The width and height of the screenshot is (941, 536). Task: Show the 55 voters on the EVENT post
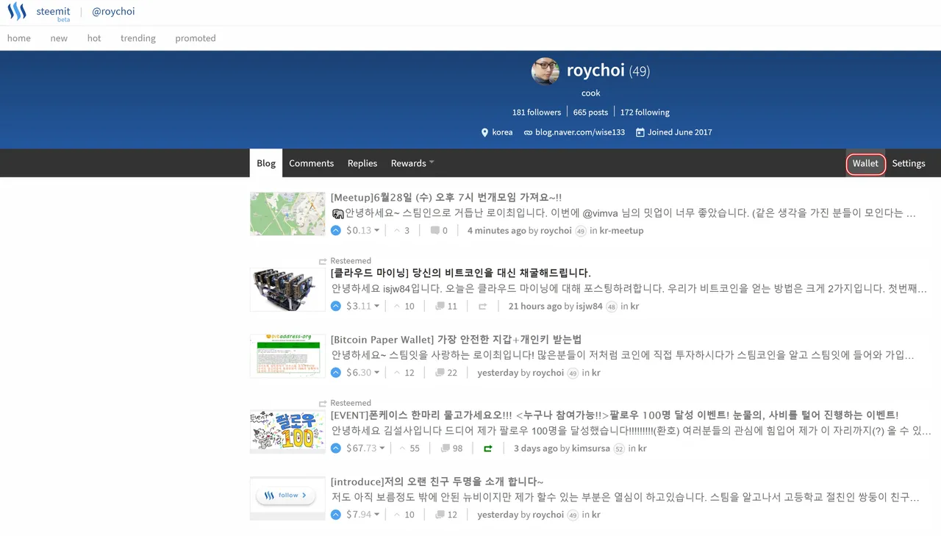pos(409,448)
